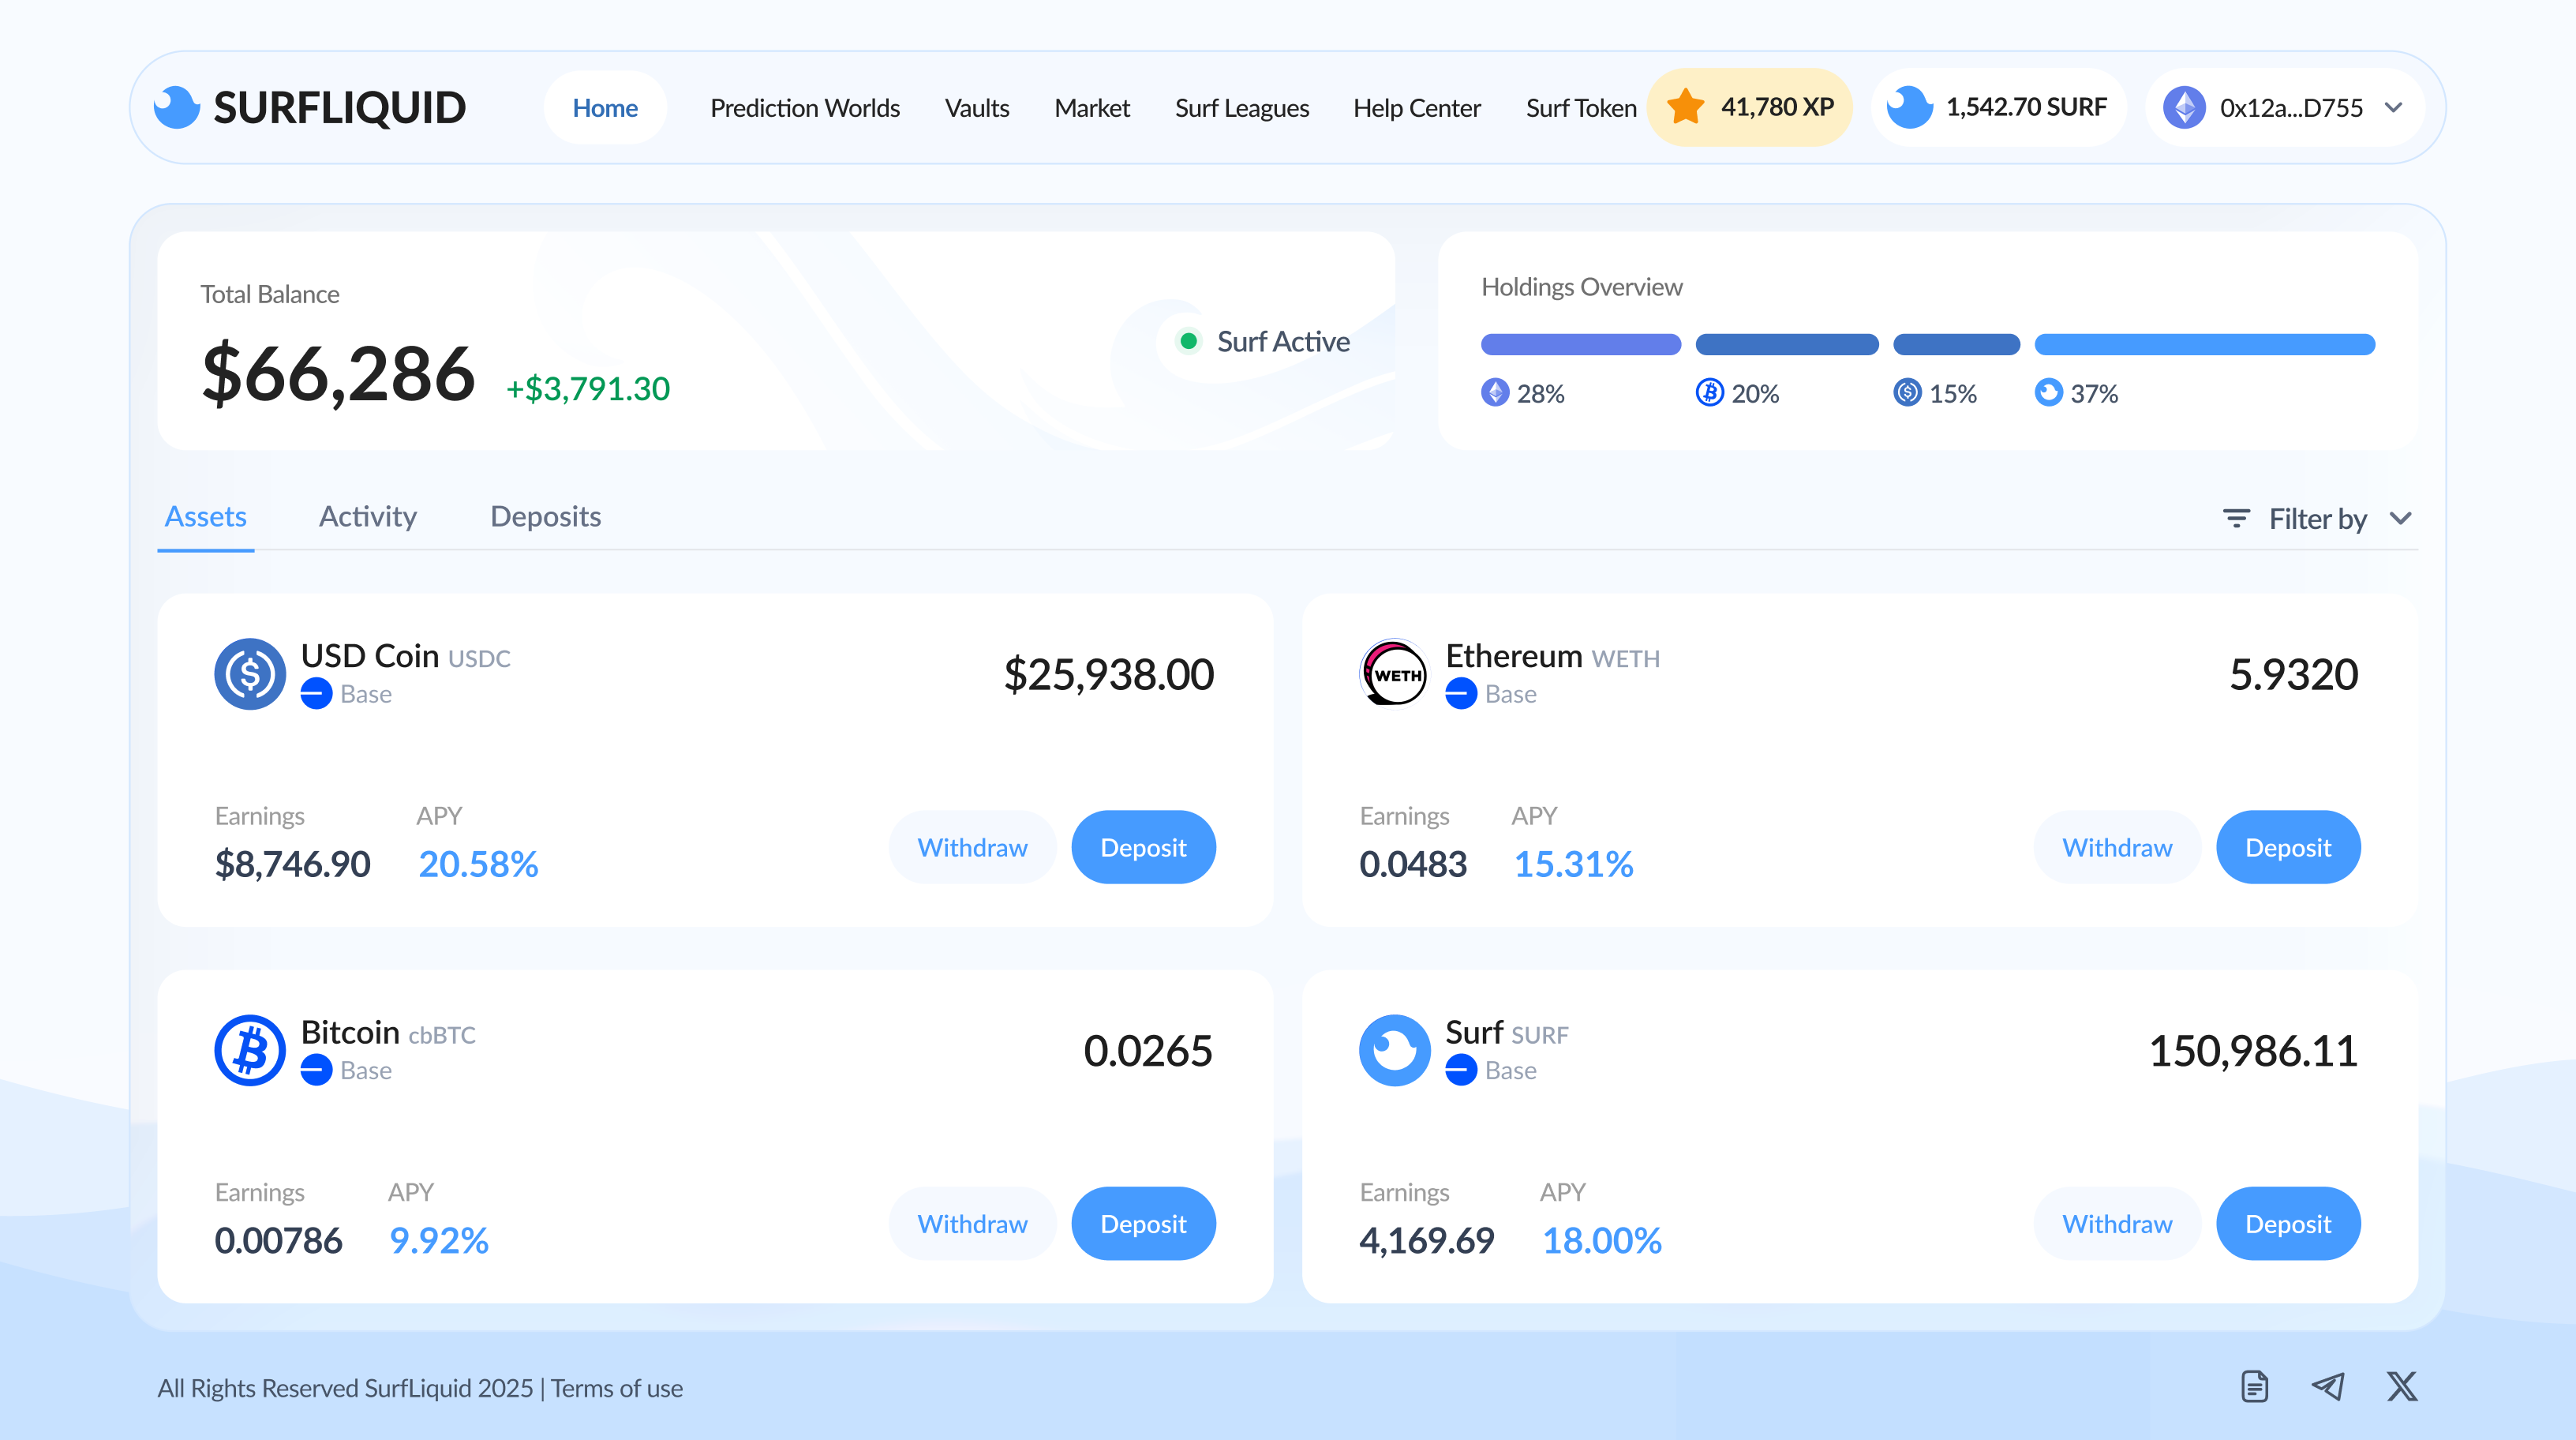
Task: Open Surf Token page
Action: click(x=1581, y=107)
